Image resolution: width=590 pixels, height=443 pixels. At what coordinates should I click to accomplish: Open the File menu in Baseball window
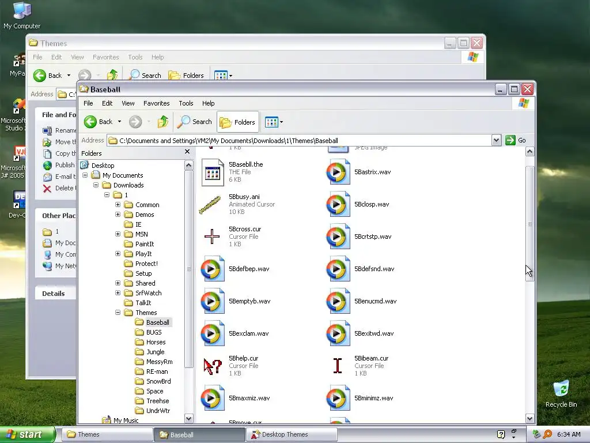[x=88, y=103]
